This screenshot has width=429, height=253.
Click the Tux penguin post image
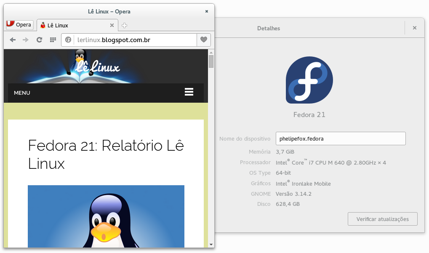tap(106, 216)
